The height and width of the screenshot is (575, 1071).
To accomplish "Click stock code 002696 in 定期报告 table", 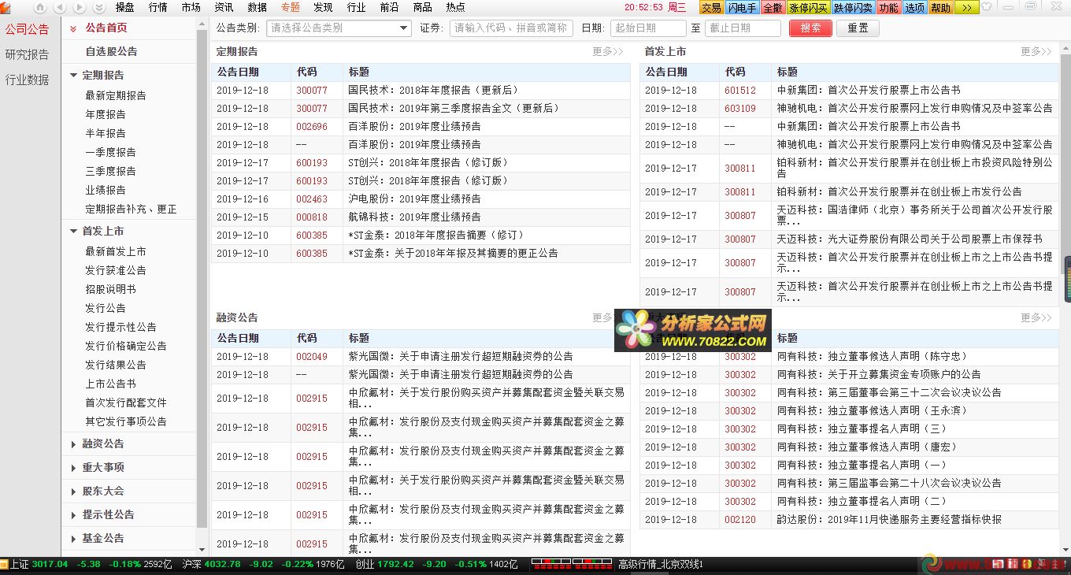I will click(x=312, y=127).
